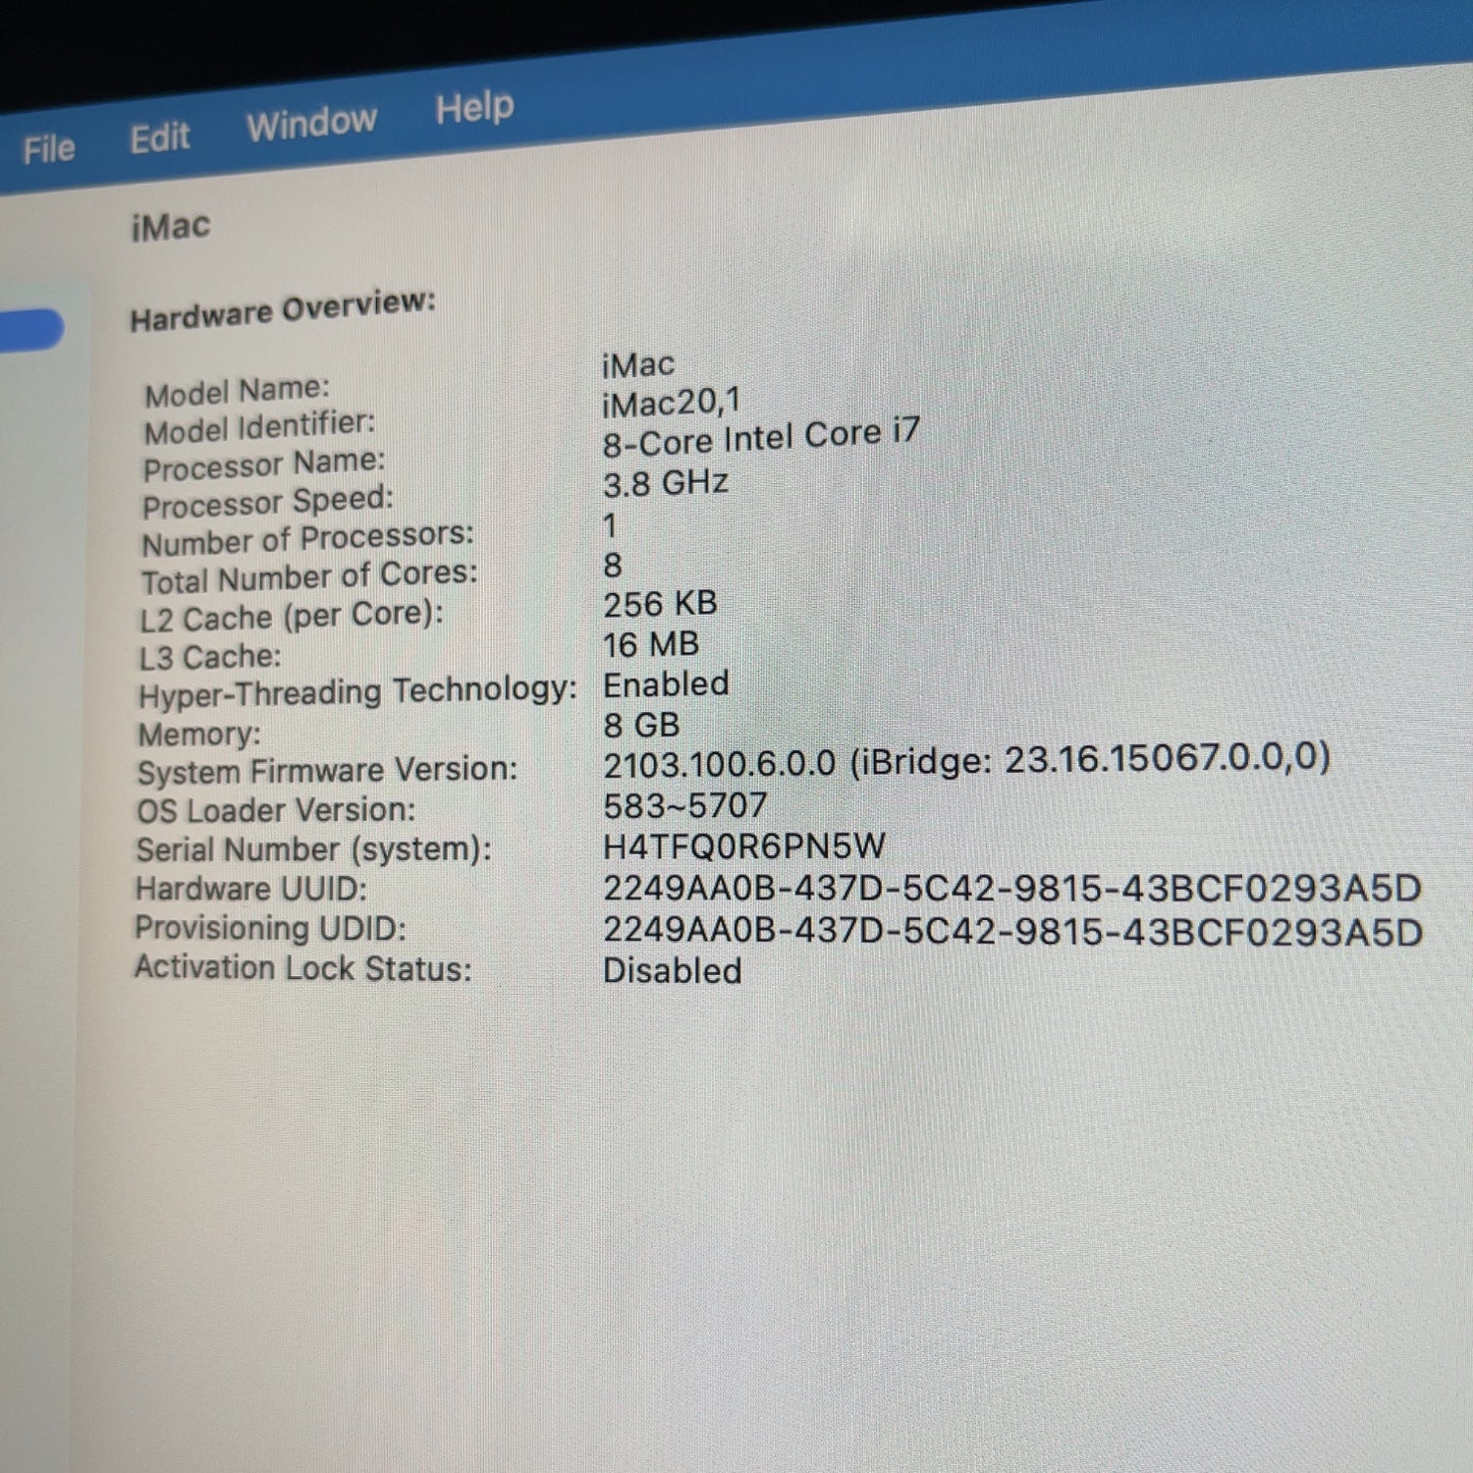The image size is (1473, 1473).
Task: Select the 3.8 GHz value
Action: [x=666, y=483]
